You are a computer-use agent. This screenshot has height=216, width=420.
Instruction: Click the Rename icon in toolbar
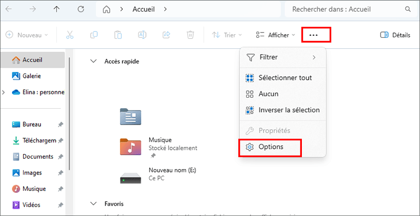click(x=142, y=35)
